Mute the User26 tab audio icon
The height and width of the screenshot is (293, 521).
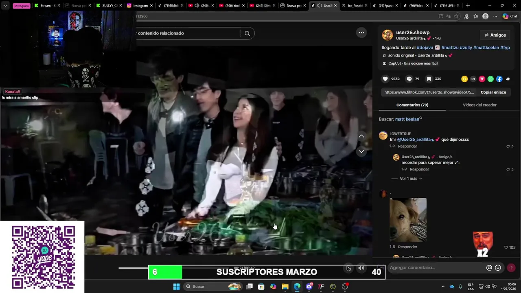(320, 6)
